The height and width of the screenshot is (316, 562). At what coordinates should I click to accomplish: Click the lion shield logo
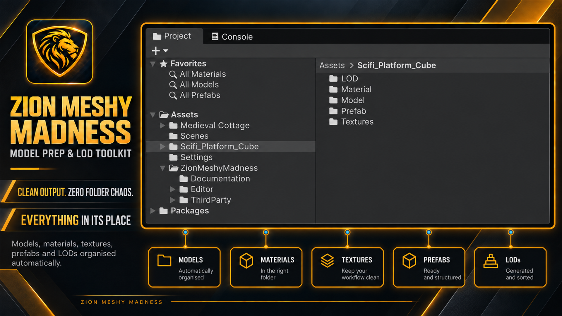click(60, 52)
